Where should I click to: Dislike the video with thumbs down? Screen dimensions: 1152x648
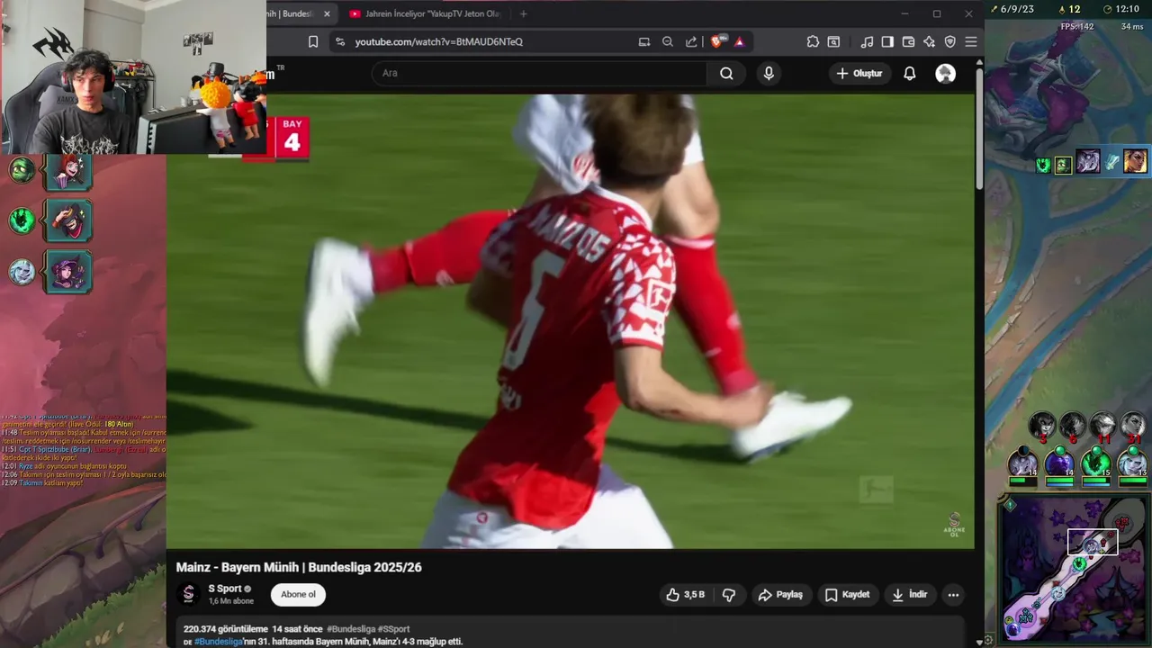729,595
